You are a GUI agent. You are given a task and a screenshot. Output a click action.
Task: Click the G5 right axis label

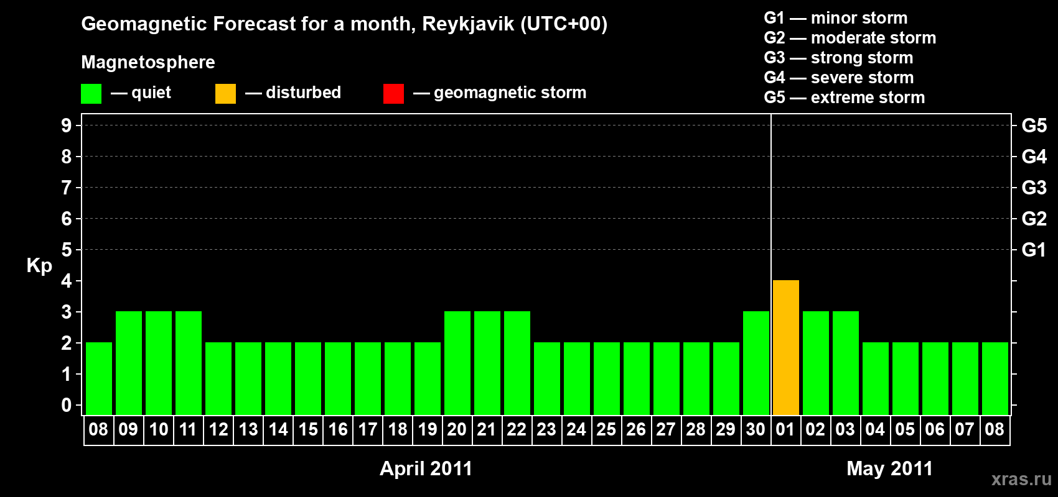tap(1034, 125)
